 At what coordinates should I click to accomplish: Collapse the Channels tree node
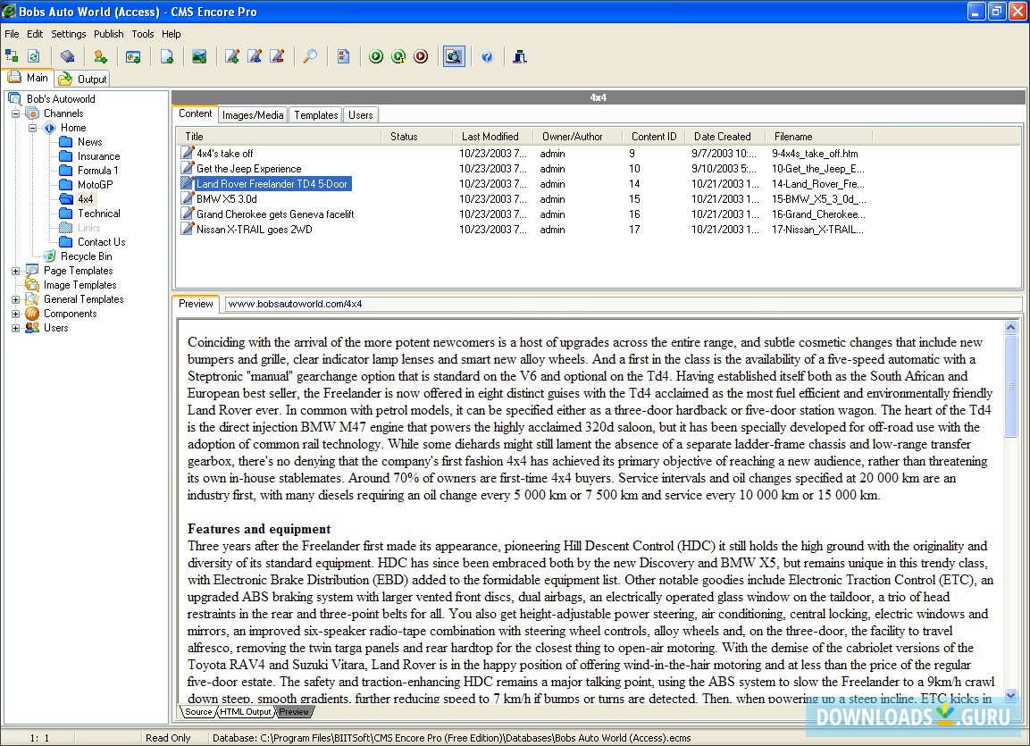(14, 113)
